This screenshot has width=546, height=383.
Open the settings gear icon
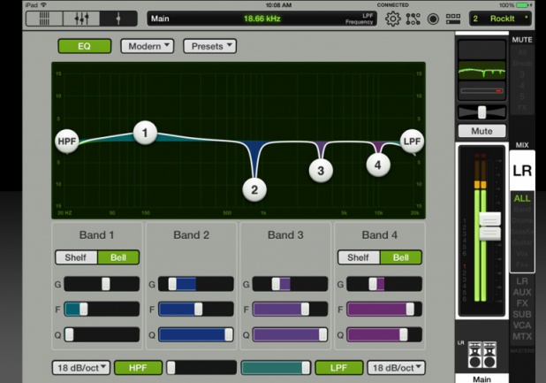pos(393,19)
